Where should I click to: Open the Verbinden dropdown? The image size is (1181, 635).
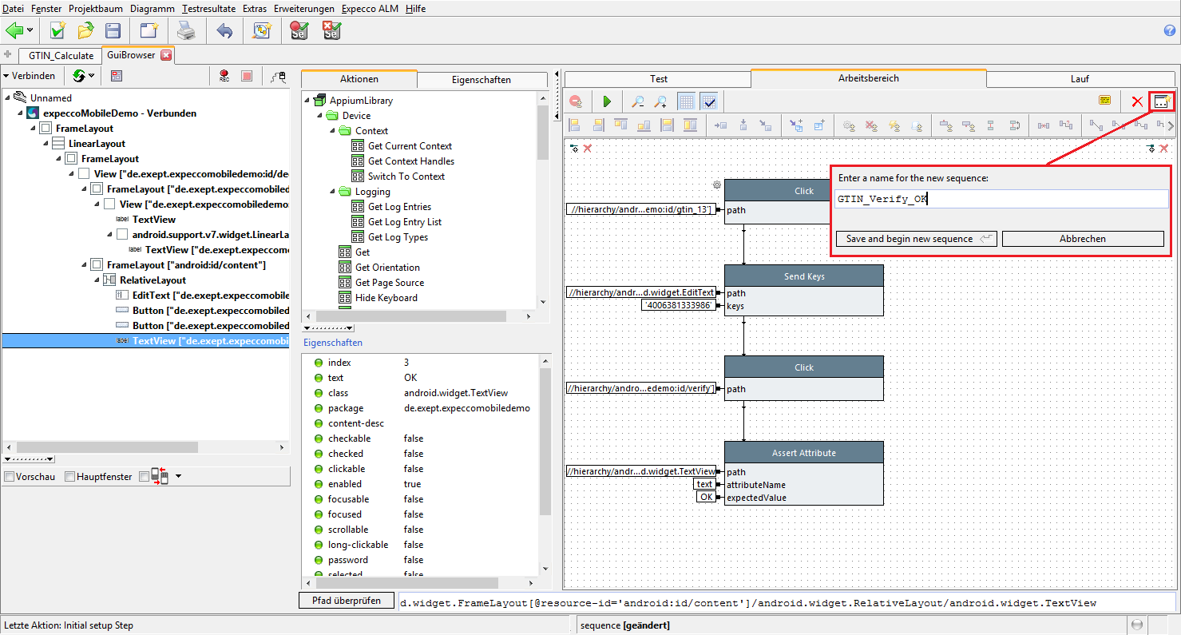tap(30, 76)
